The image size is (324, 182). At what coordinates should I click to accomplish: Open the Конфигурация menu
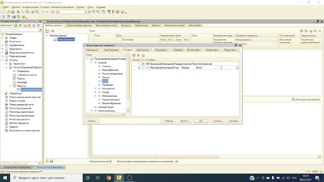click(30, 7)
